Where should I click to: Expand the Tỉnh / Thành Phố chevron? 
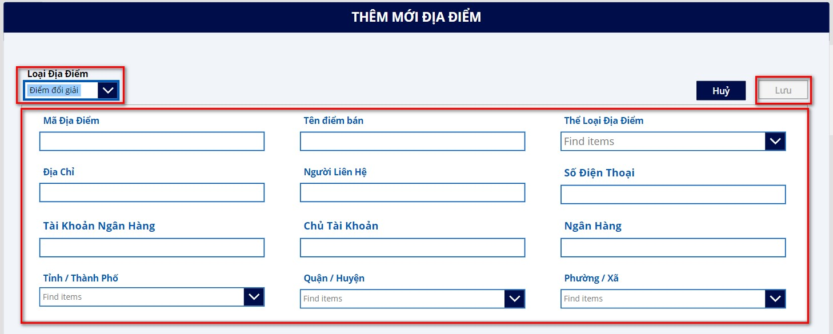(254, 297)
